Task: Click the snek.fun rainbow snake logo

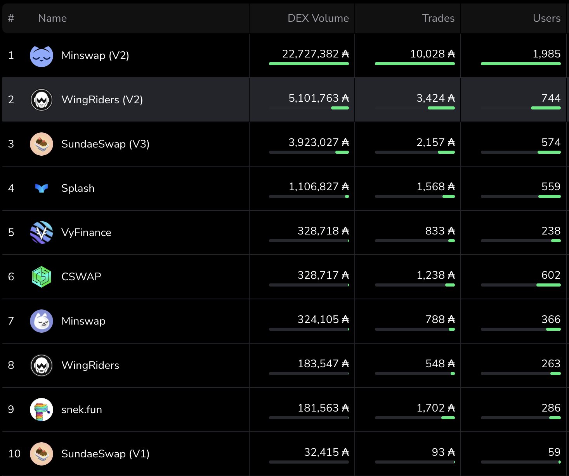Action: [x=42, y=410]
